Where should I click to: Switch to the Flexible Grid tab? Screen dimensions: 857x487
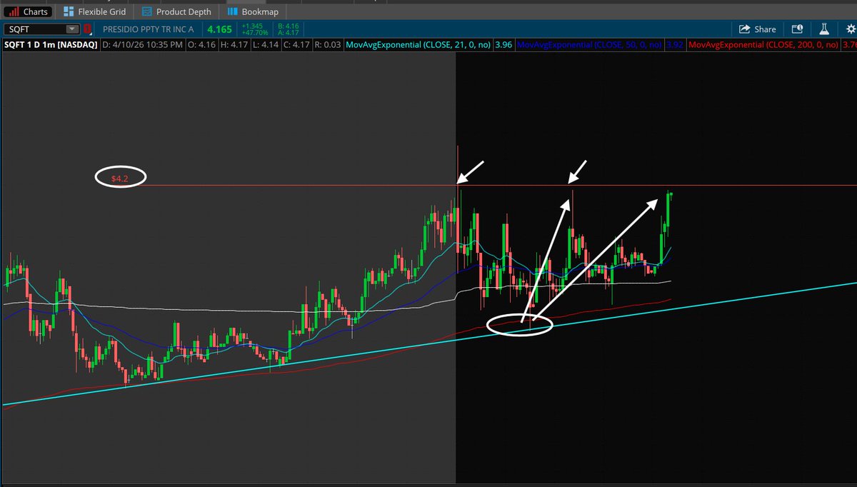tap(95, 11)
